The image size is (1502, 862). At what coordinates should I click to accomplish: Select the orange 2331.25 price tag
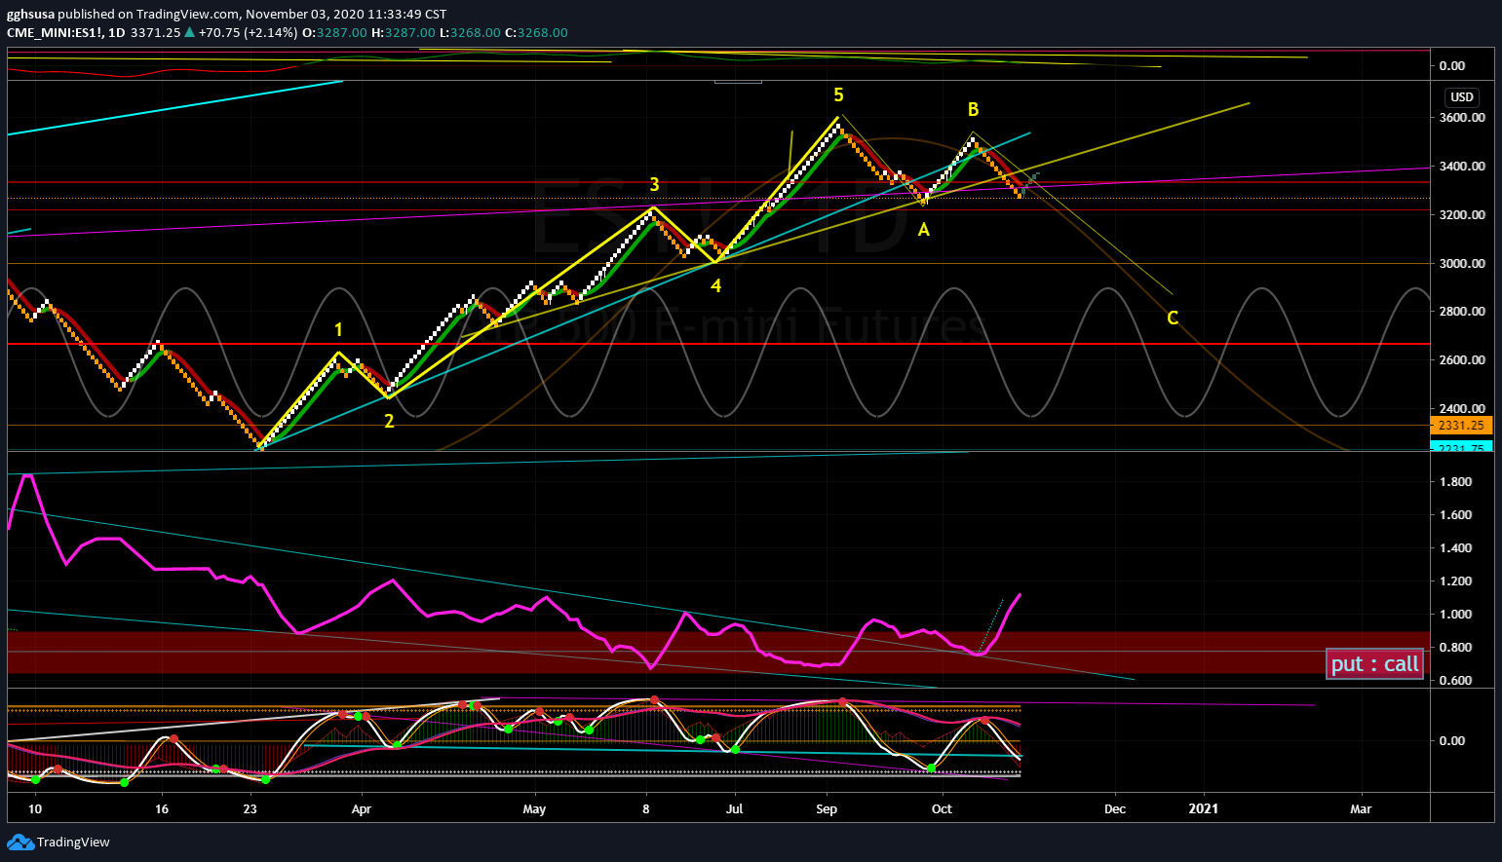[x=1461, y=426]
